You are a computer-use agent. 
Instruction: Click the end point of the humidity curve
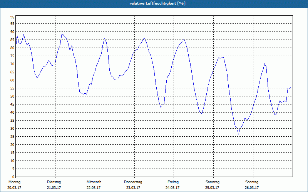[291, 87]
